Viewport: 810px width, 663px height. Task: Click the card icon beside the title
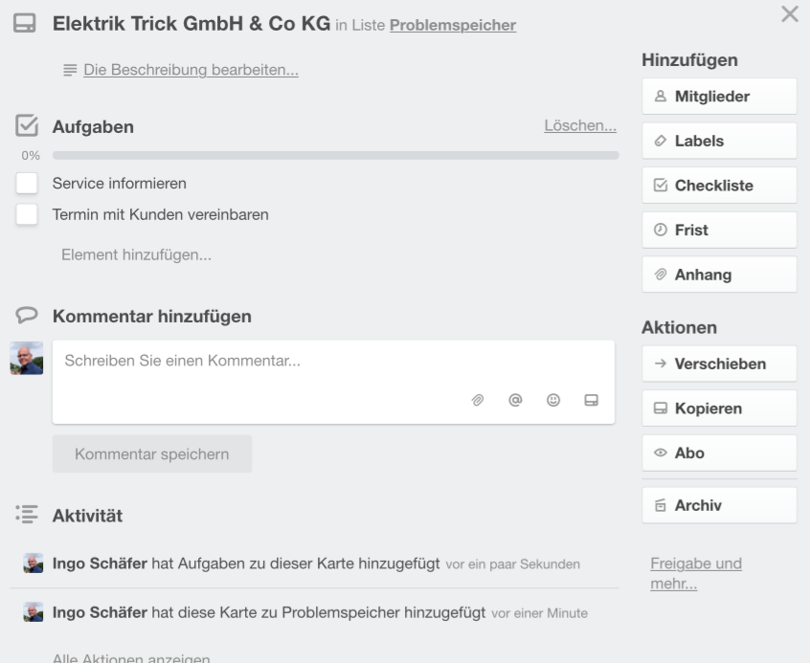click(25, 23)
